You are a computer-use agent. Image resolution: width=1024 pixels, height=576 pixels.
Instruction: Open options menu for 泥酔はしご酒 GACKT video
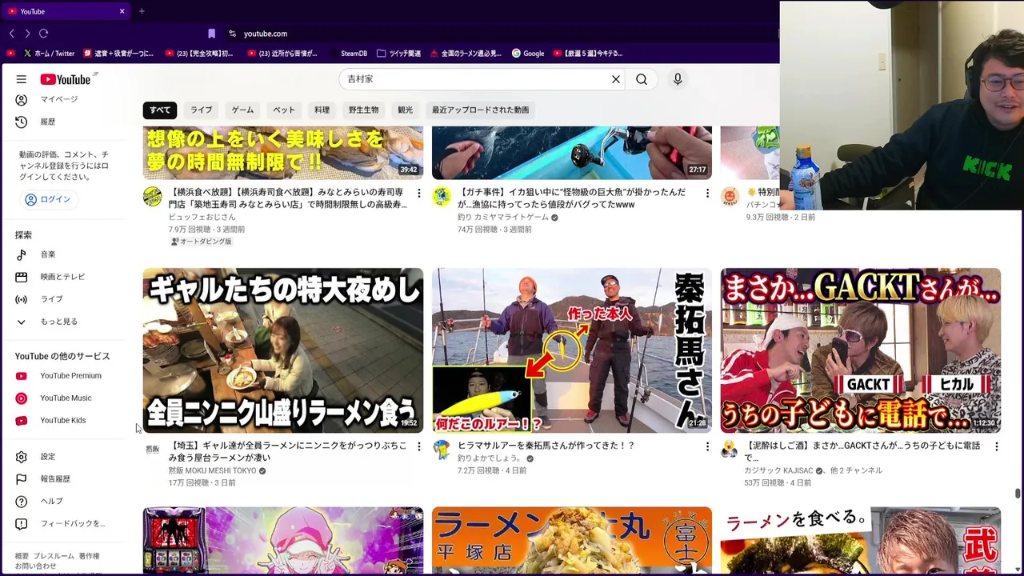coord(996,446)
